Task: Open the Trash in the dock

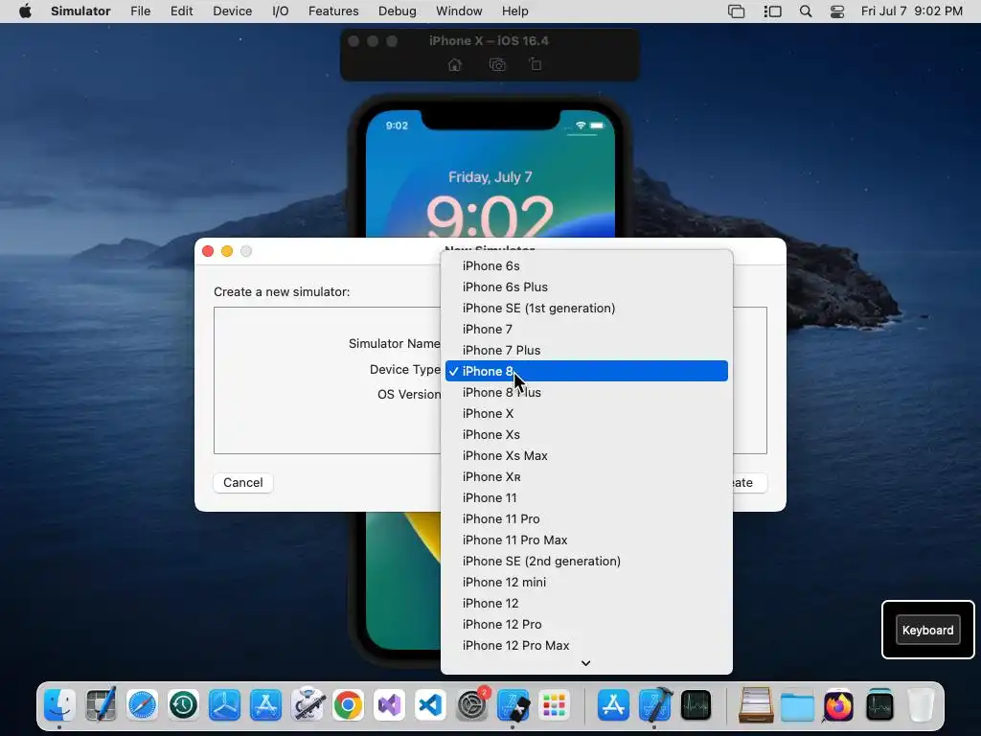Action: pos(921,705)
